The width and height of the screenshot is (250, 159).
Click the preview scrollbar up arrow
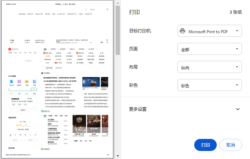118,3
